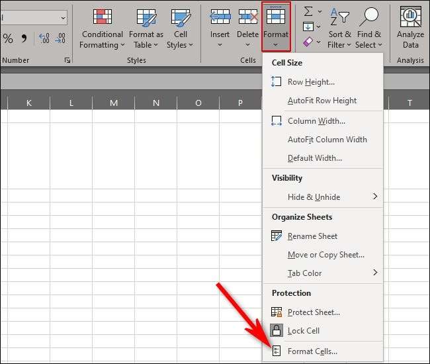Open the number format dialog launcher

67,60
